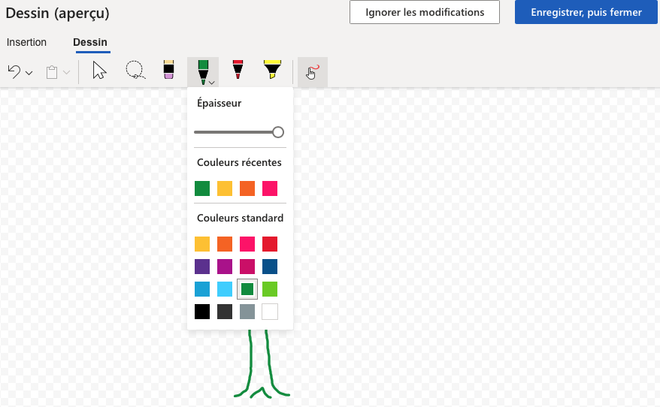Open the Undo dropdown chevron
This screenshot has width=660, height=407.
pyautogui.click(x=29, y=73)
